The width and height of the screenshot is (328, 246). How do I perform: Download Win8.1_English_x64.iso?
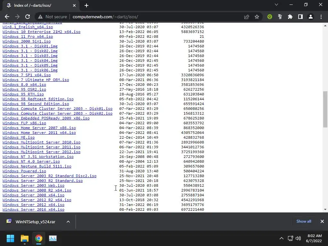[28, 27]
